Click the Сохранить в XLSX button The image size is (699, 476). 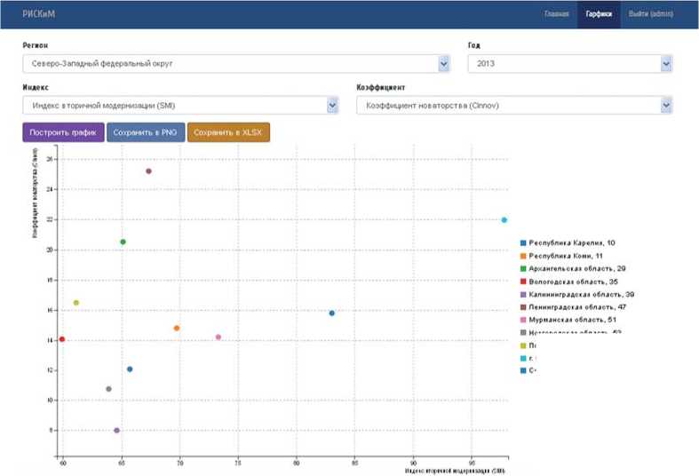[228, 132]
